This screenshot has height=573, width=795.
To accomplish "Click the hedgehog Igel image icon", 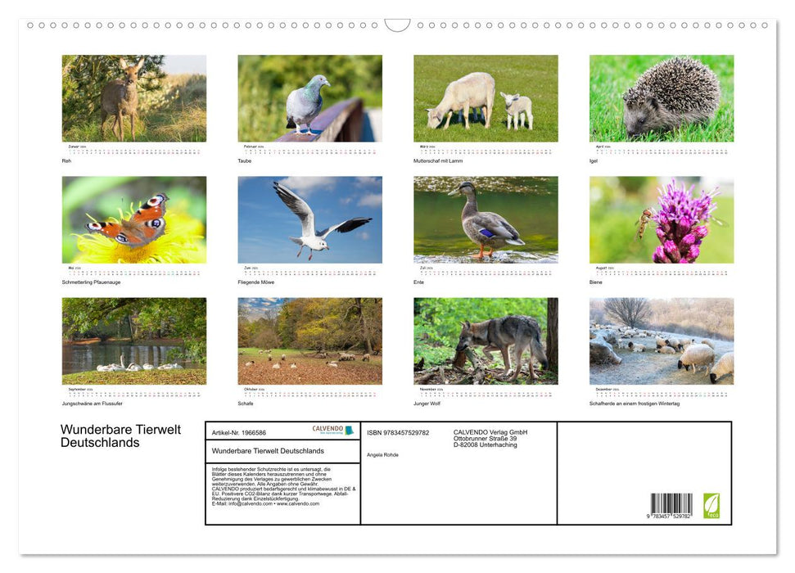I will [662, 97].
